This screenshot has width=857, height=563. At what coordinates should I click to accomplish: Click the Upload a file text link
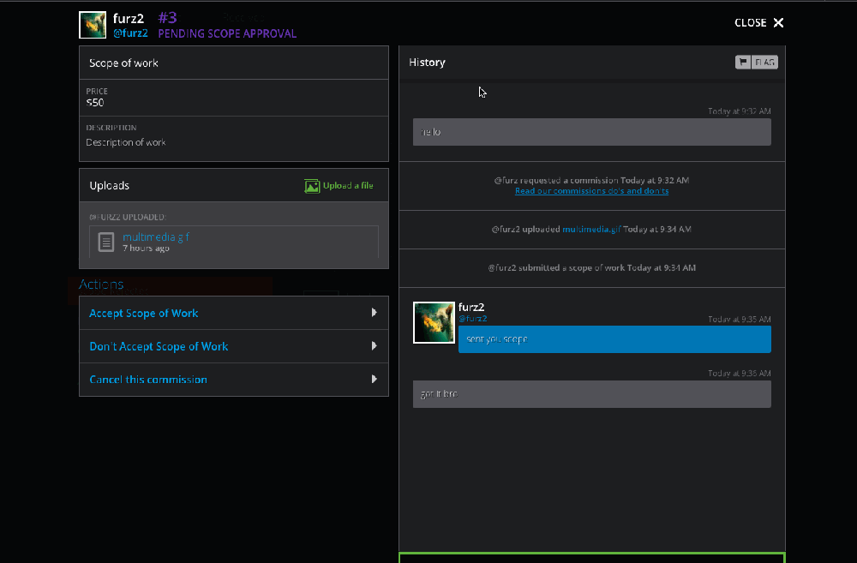click(348, 186)
